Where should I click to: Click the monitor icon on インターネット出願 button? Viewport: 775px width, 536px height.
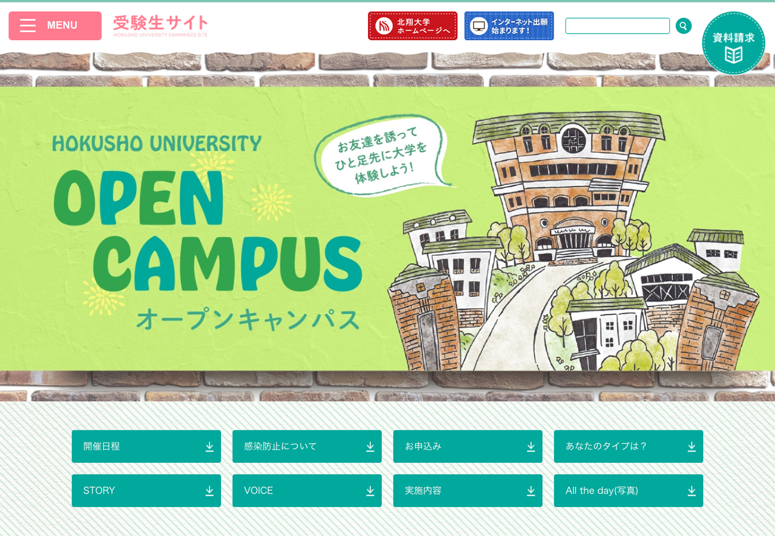479,26
